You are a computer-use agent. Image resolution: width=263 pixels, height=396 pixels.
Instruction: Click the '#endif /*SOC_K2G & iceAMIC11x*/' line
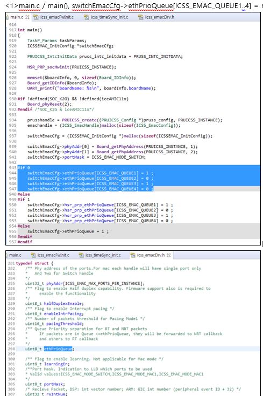coord(55,110)
